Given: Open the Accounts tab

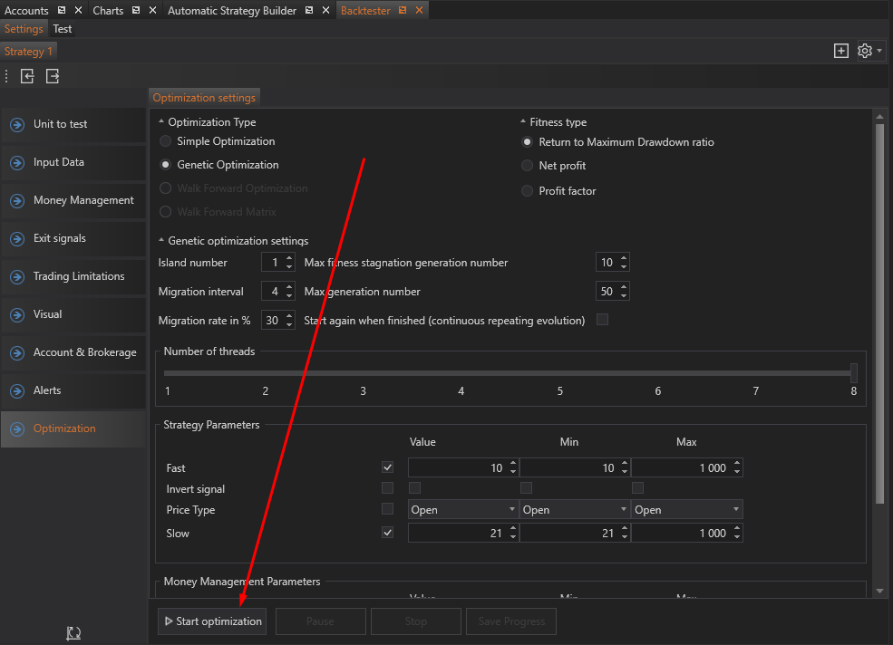Looking at the screenshot, I should coord(26,11).
